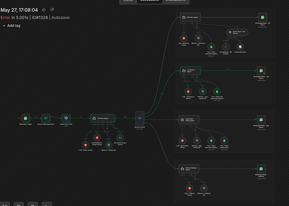Click the Add tag button
The image size is (289, 206).
(11, 26)
